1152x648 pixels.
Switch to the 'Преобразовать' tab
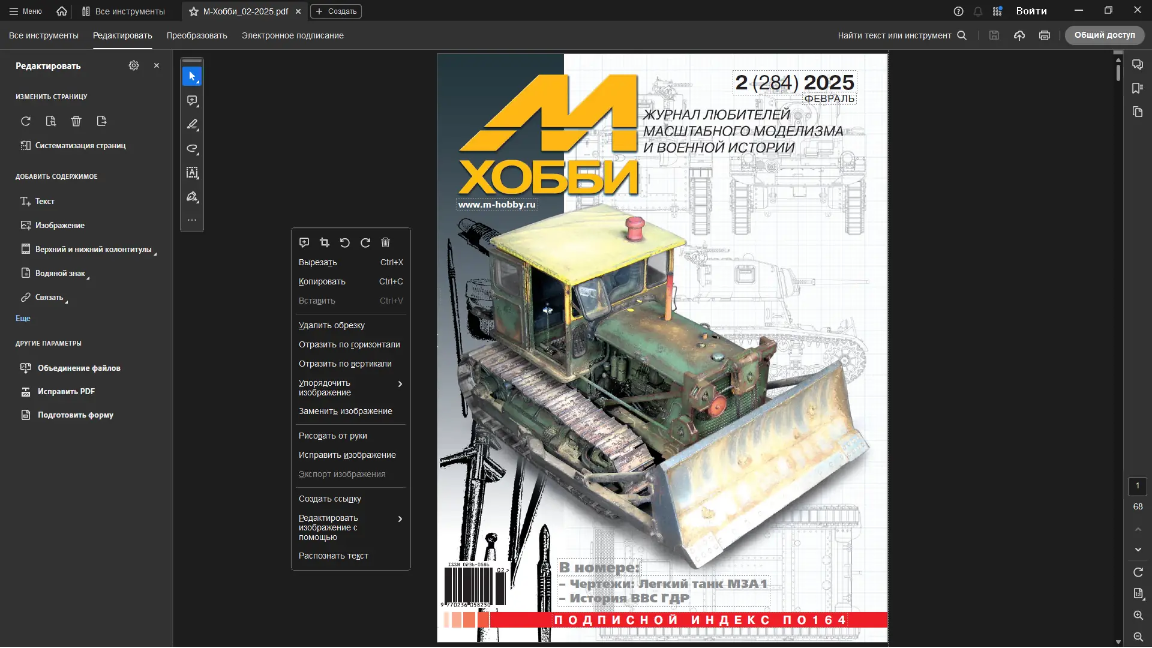click(197, 35)
